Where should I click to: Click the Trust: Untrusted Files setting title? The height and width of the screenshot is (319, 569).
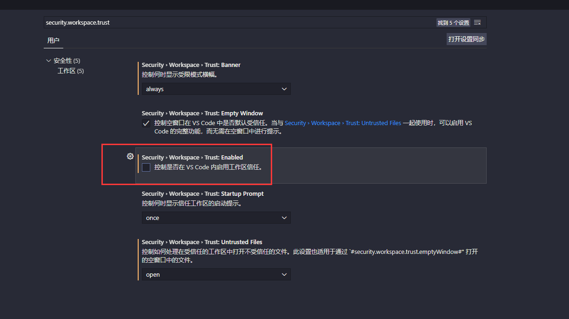click(x=201, y=242)
